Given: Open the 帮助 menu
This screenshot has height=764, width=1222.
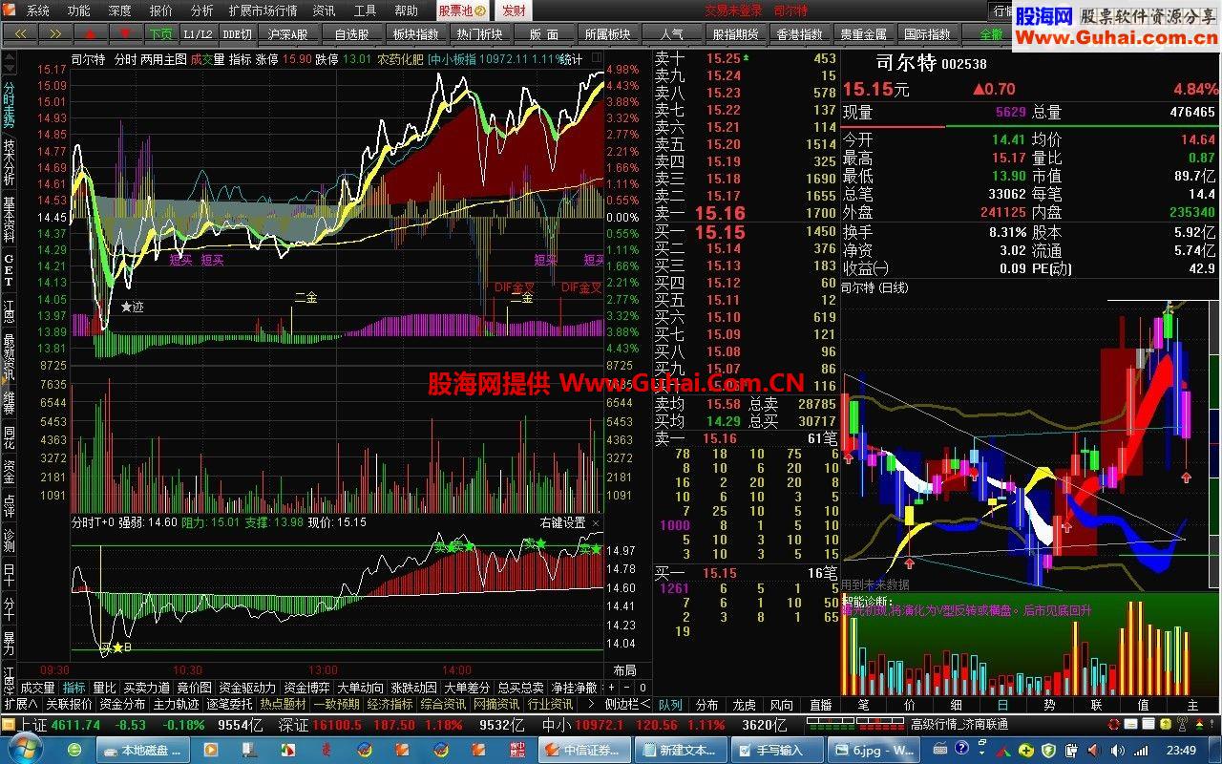Looking at the screenshot, I should 406,11.
